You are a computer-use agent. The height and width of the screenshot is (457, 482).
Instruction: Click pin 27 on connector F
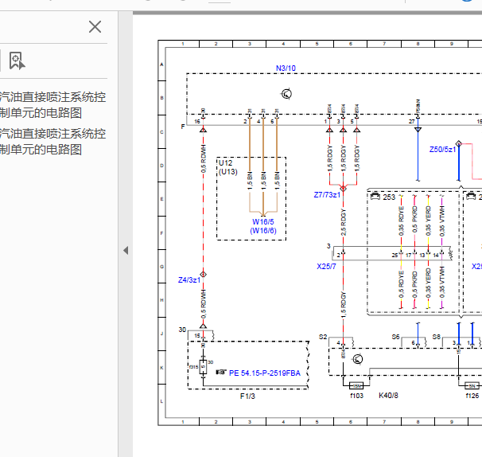[x=411, y=122]
